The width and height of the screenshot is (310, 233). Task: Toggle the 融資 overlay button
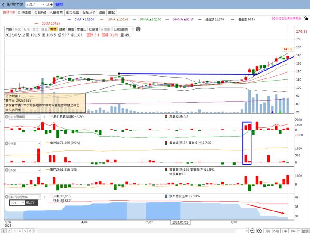[x=44, y=29]
